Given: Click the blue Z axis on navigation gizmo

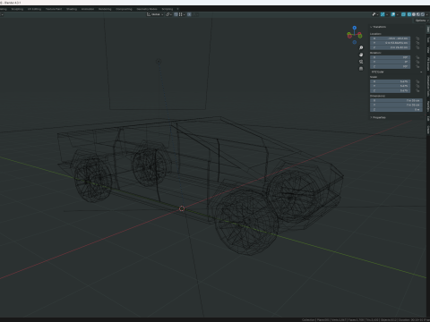Looking at the screenshot, I should [355, 28].
